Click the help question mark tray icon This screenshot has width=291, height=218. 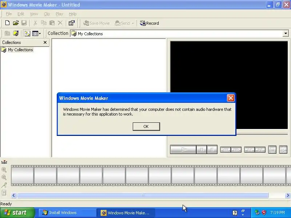point(235,213)
